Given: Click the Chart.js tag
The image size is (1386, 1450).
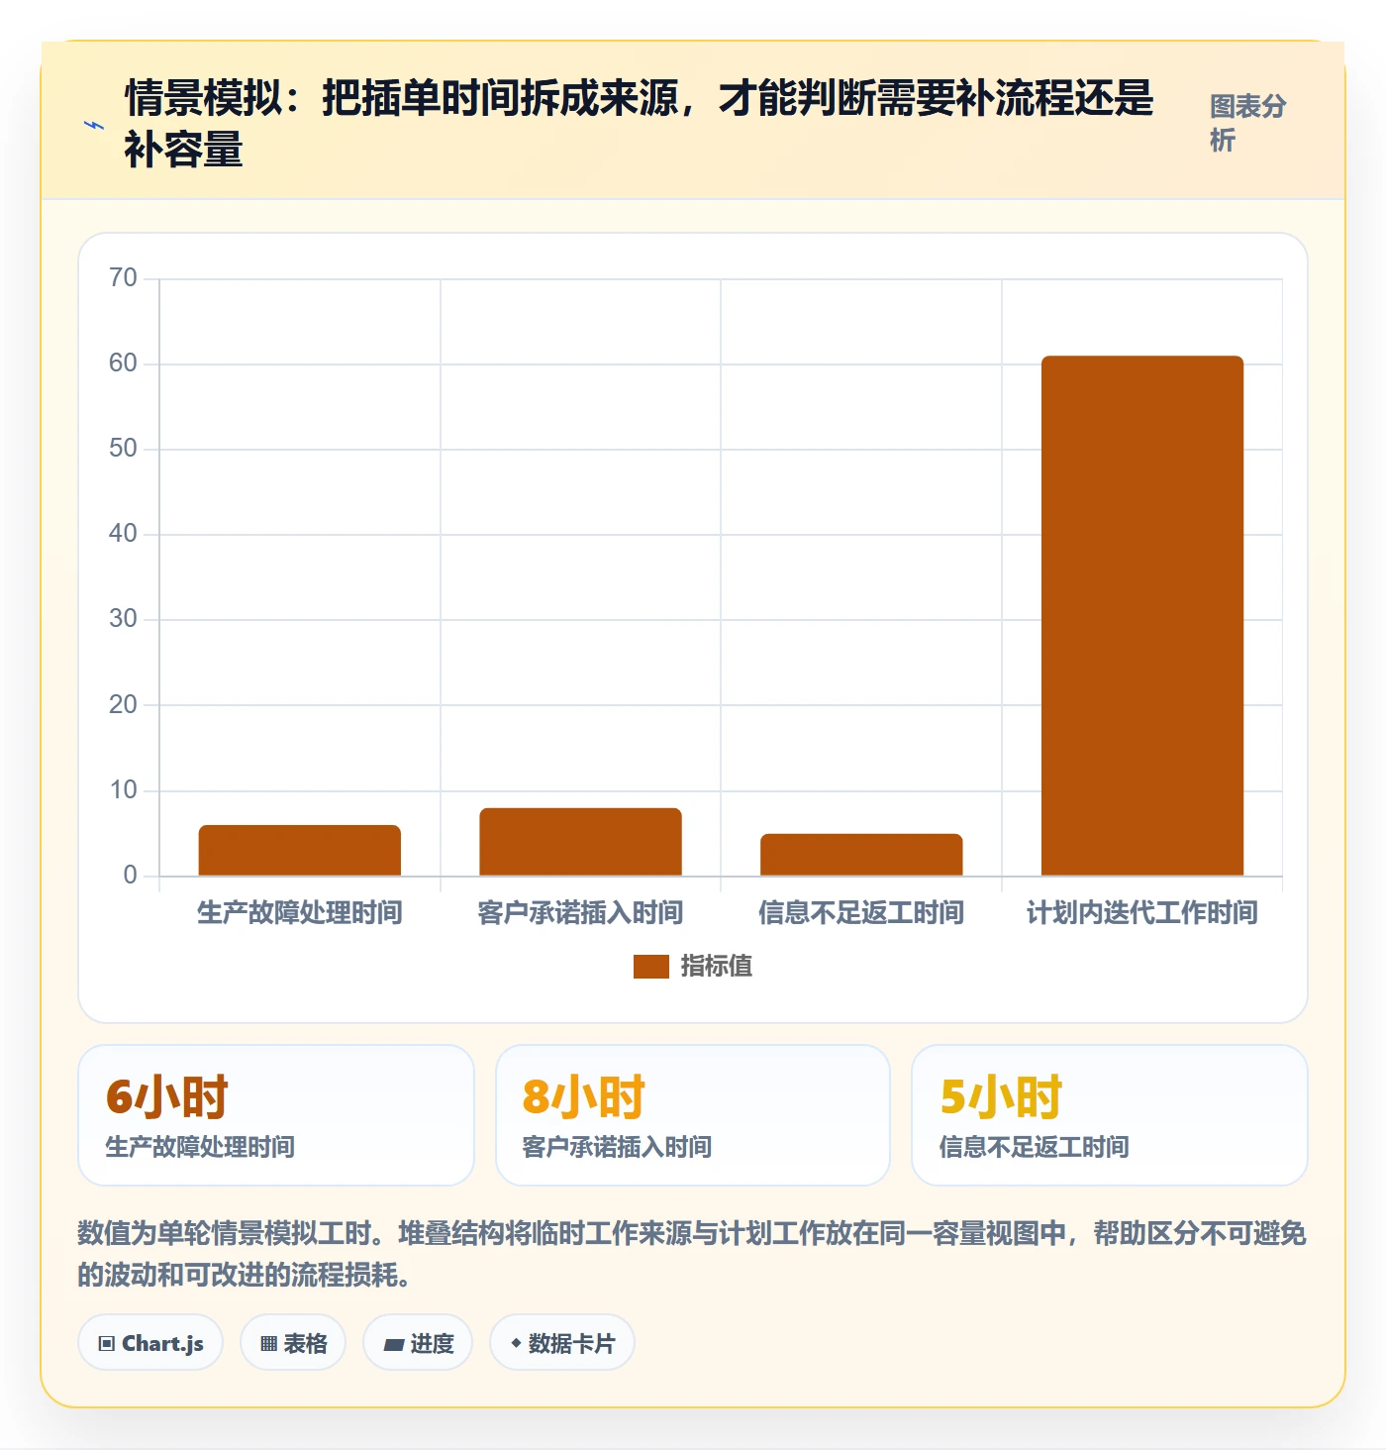Looking at the screenshot, I should [x=150, y=1343].
